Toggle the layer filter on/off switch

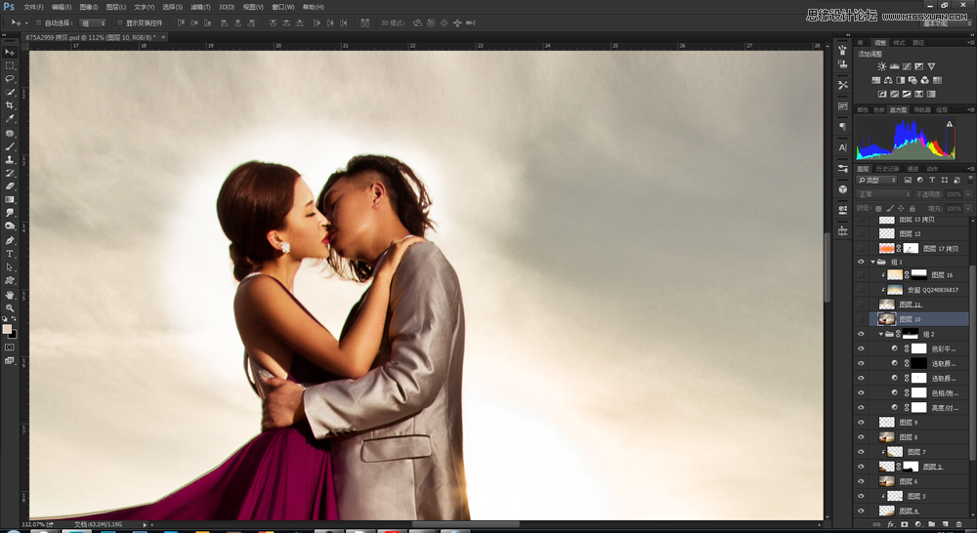click(x=970, y=180)
